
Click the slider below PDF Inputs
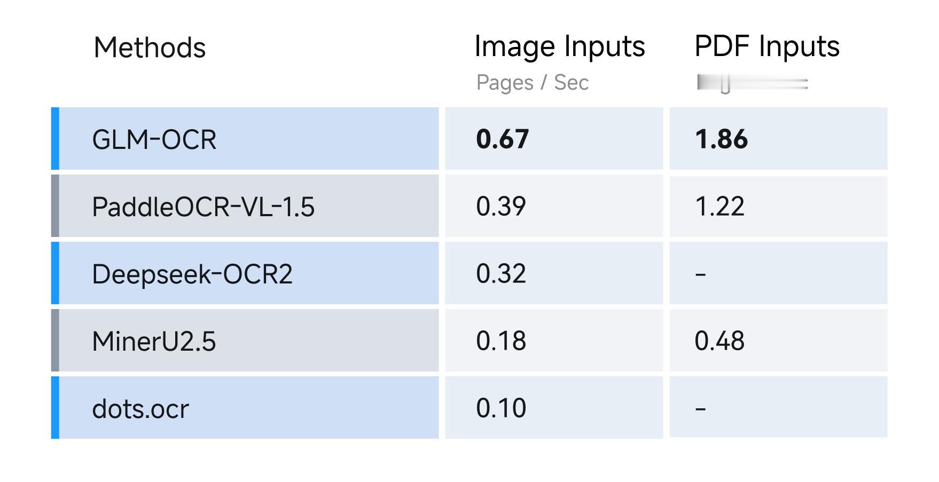752,84
